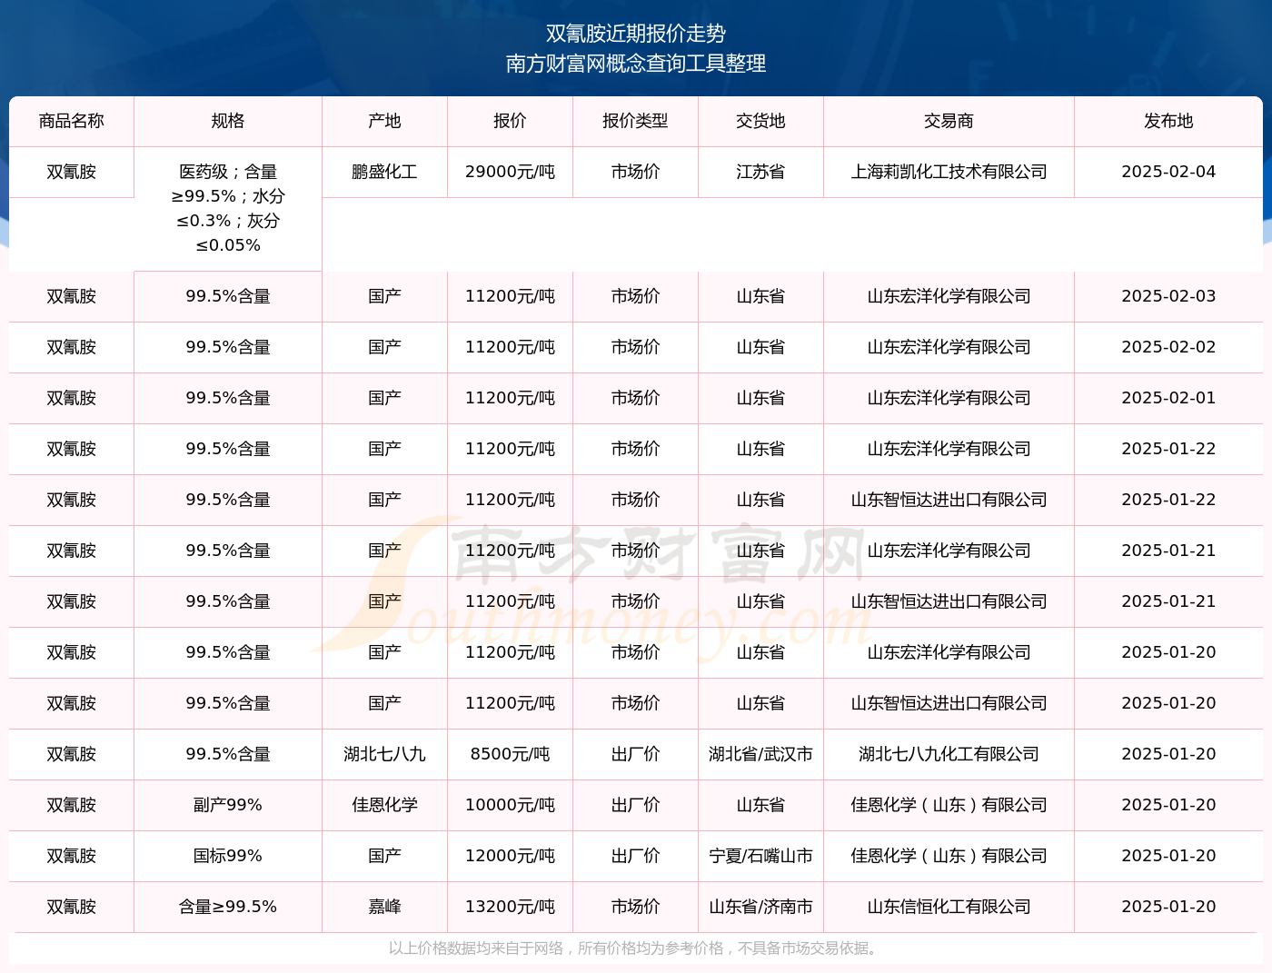Click 山东宏洋化学有限公司 in the 2025-02-03 row
Screen dimensions: 1272x973
coord(949,296)
